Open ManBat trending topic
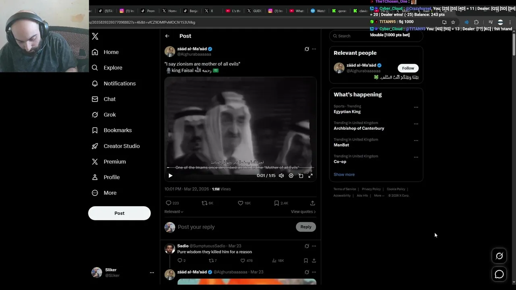 point(341,145)
